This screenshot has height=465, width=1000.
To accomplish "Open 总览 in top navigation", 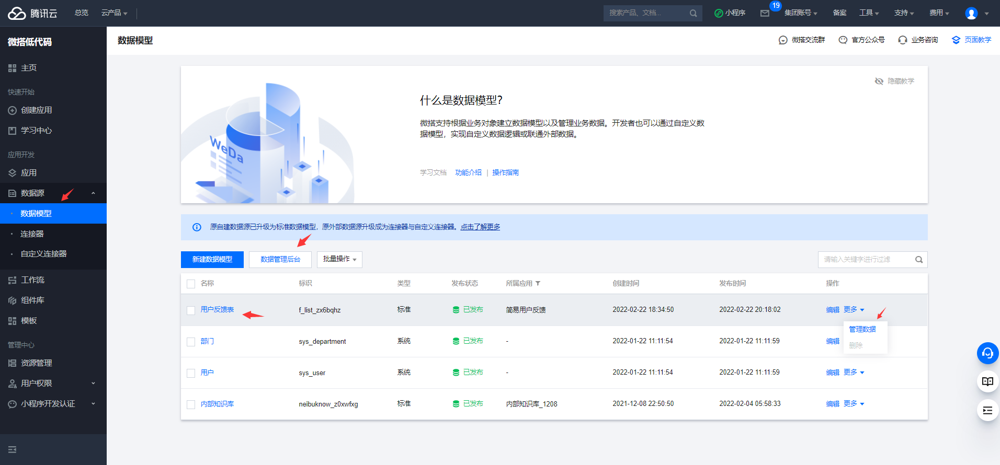I will [81, 13].
